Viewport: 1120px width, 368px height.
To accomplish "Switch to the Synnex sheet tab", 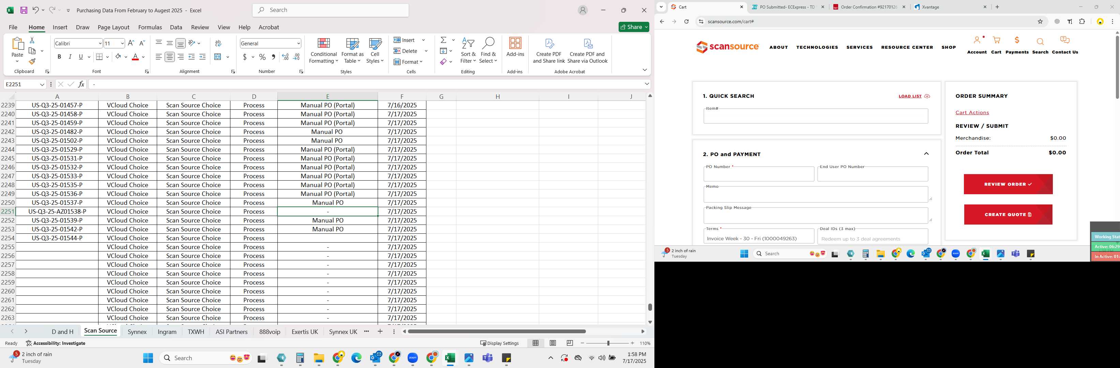I will point(137,332).
